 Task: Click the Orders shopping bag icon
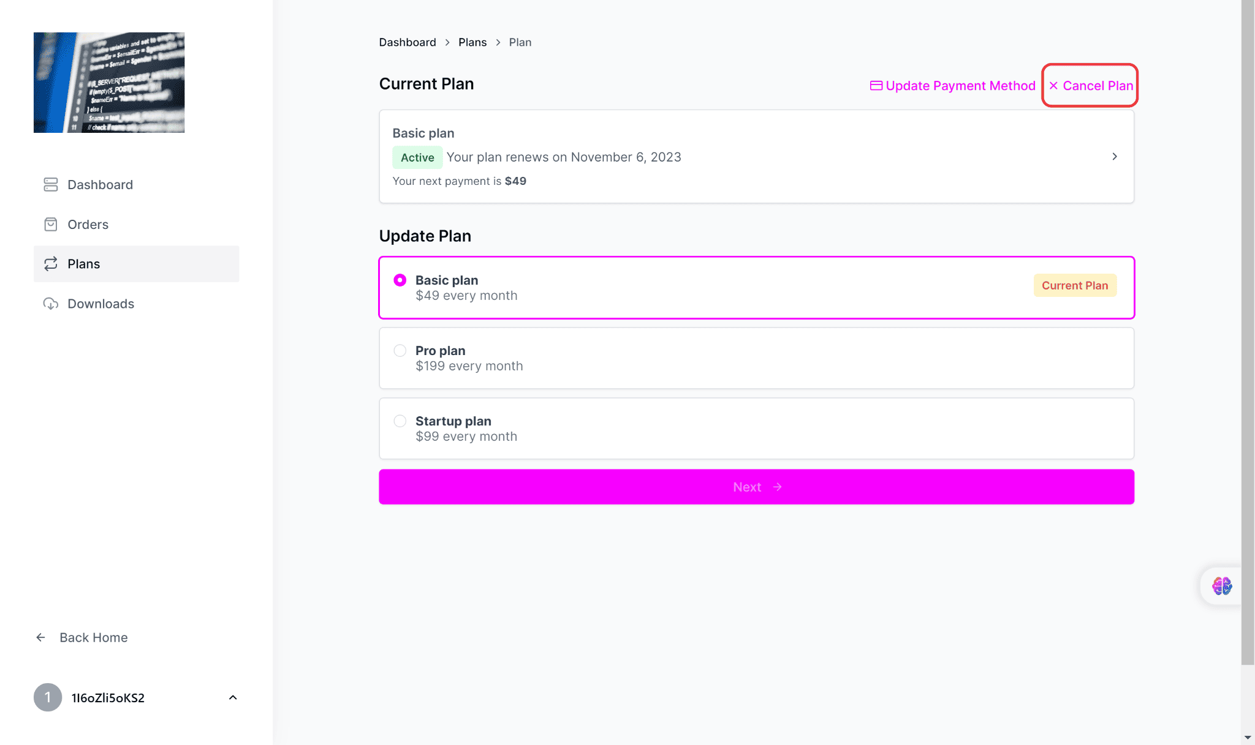[x=51, y=225]
